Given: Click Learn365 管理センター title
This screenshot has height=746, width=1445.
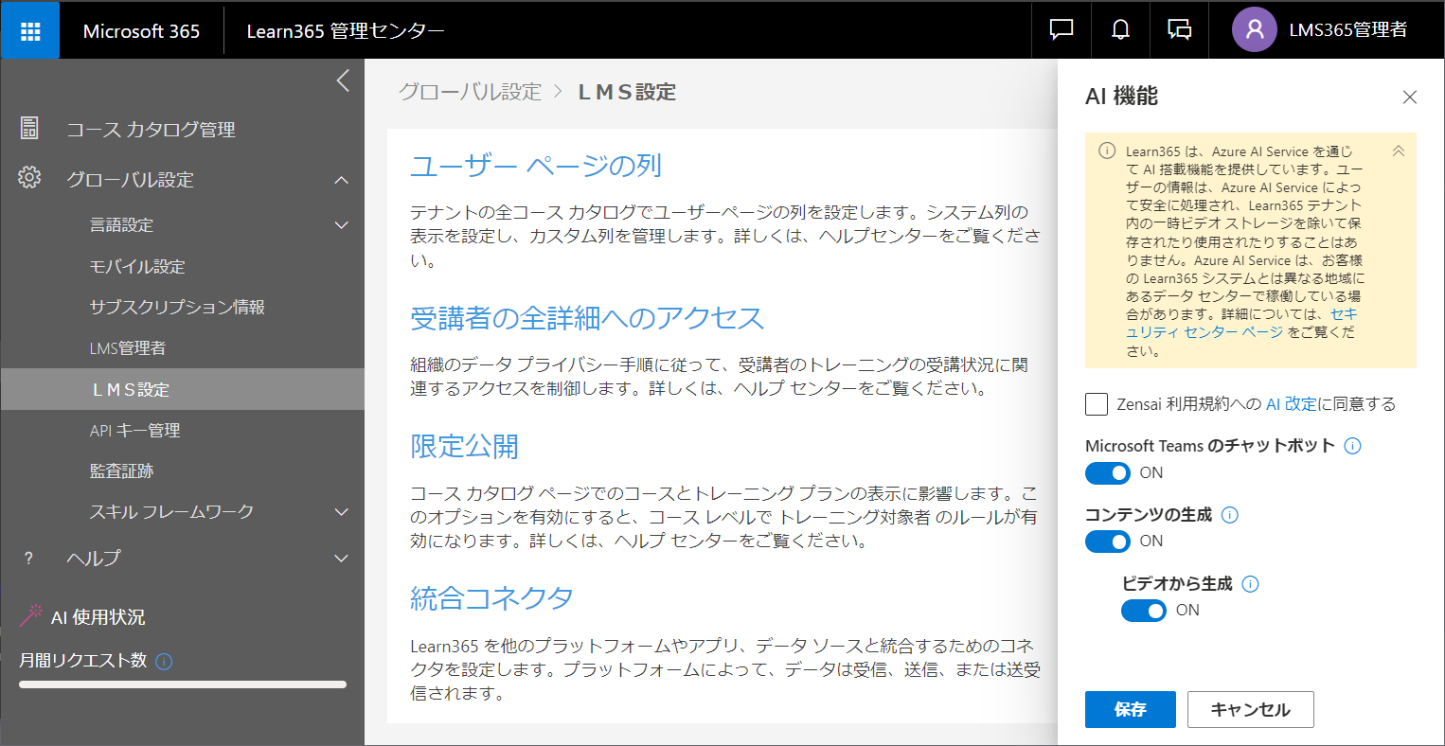Looking at the screenshot, I should tap(346, 31).
